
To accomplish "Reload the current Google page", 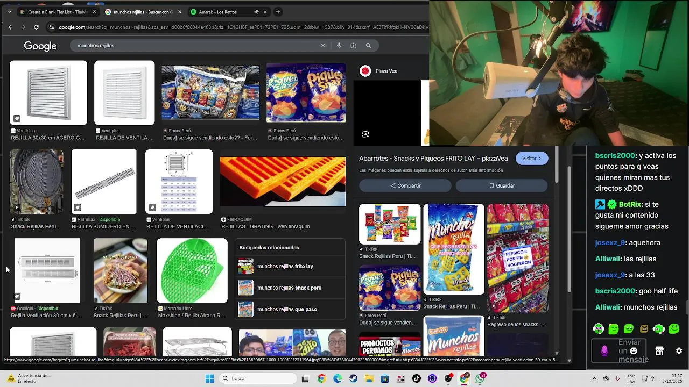I will pyautogui.click(x=36, y=27).
